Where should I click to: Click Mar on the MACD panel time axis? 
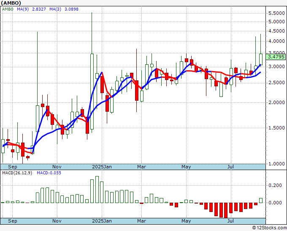pyautogui.click(x=142, y=221)
